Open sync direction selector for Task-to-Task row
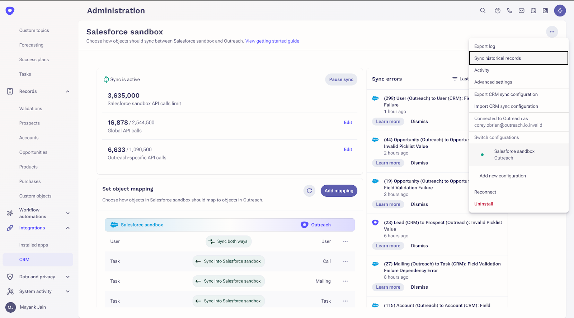This screenshot has height=318, width=574. 229,301
